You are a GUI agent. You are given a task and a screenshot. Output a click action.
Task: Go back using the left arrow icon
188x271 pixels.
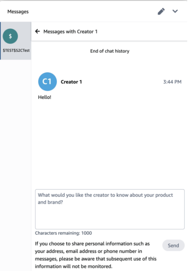[38, 31]
